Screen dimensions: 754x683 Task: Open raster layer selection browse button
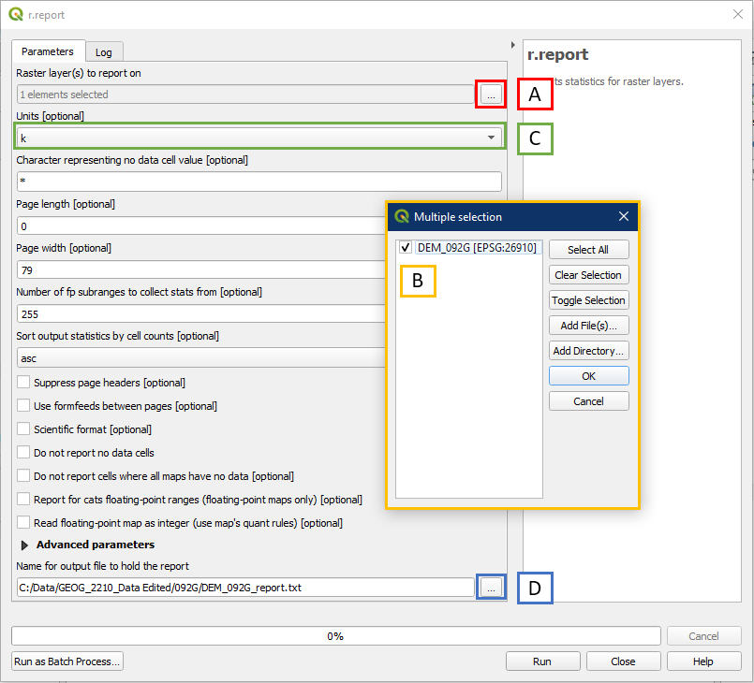492,94
